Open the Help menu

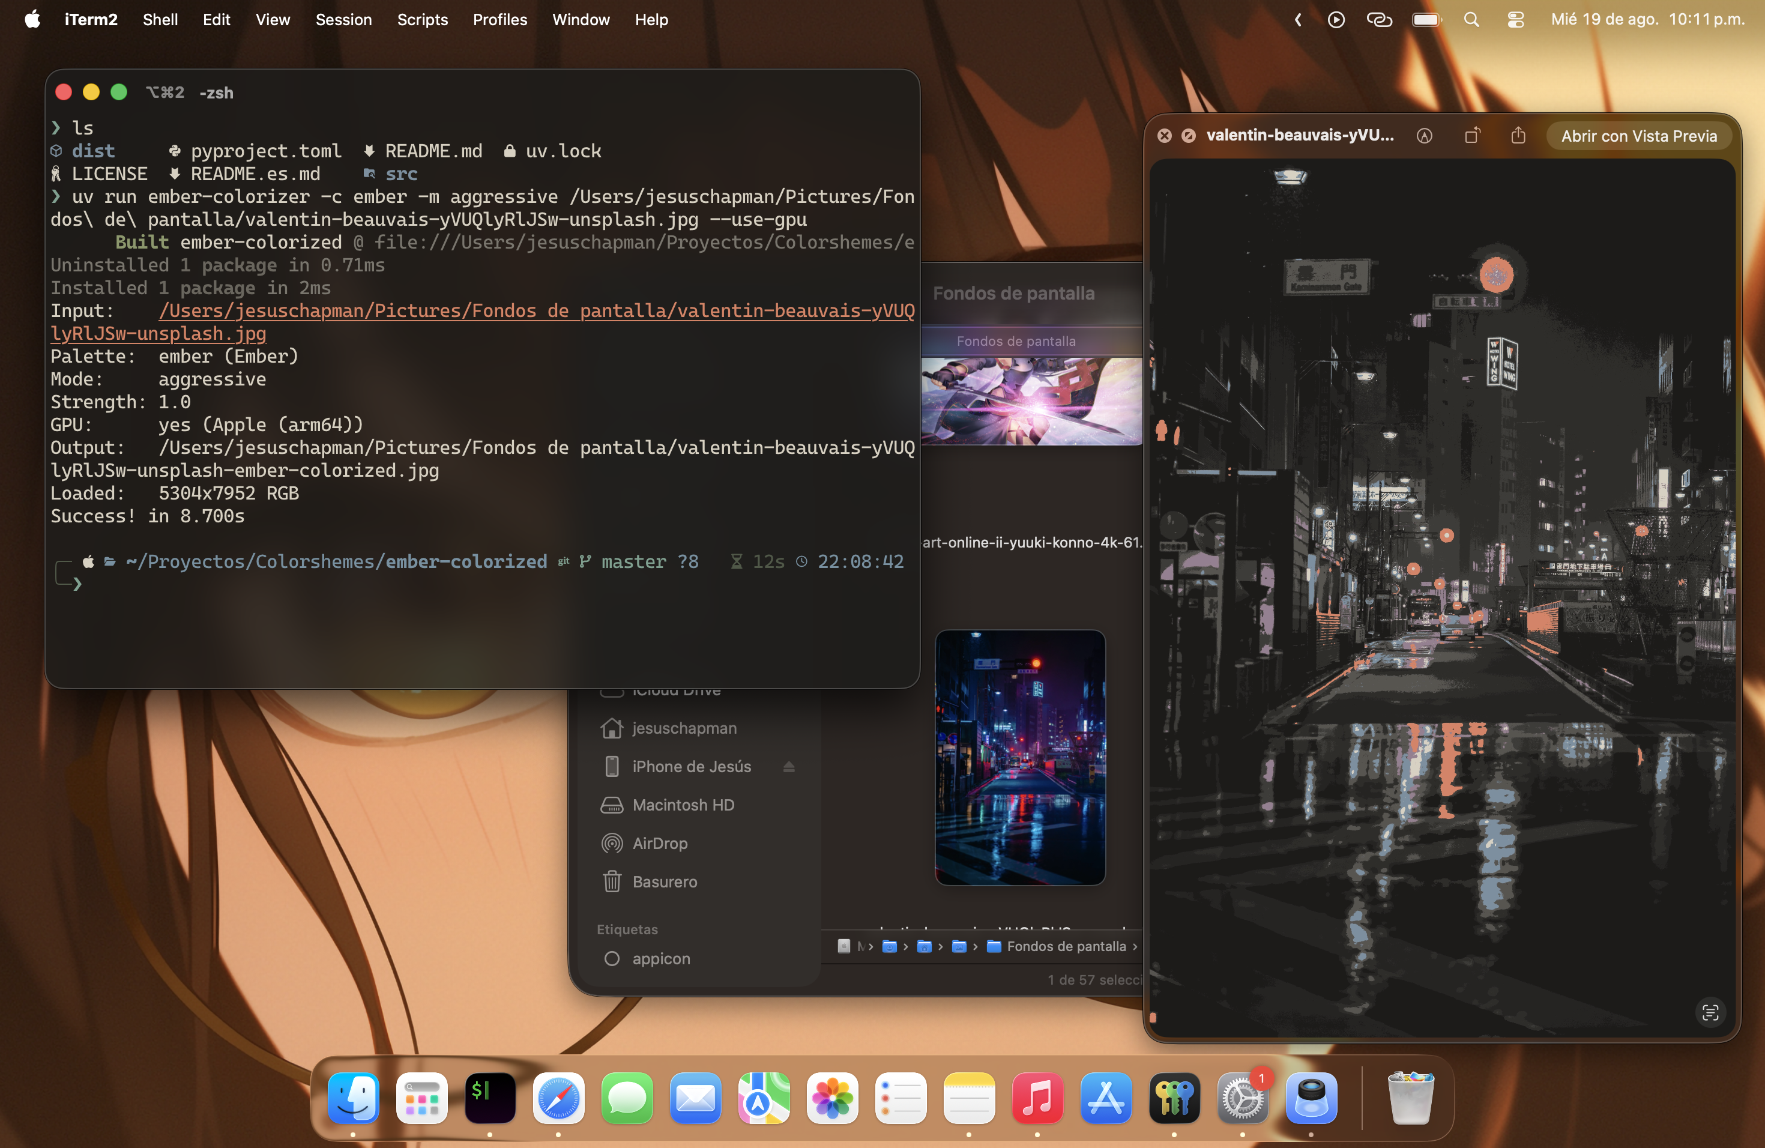coord(651,20)
